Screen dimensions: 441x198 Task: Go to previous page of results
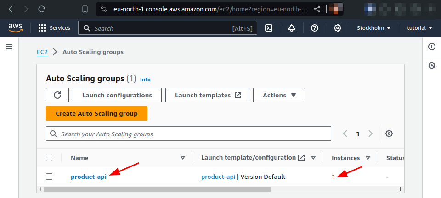tap(345, 134)
